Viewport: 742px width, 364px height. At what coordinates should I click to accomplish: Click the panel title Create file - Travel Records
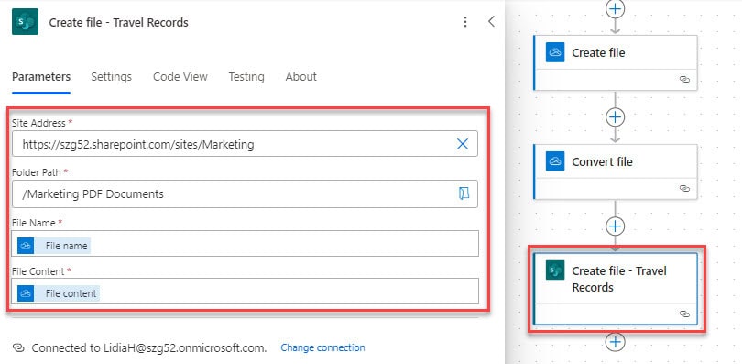click(x=119, y=22)
